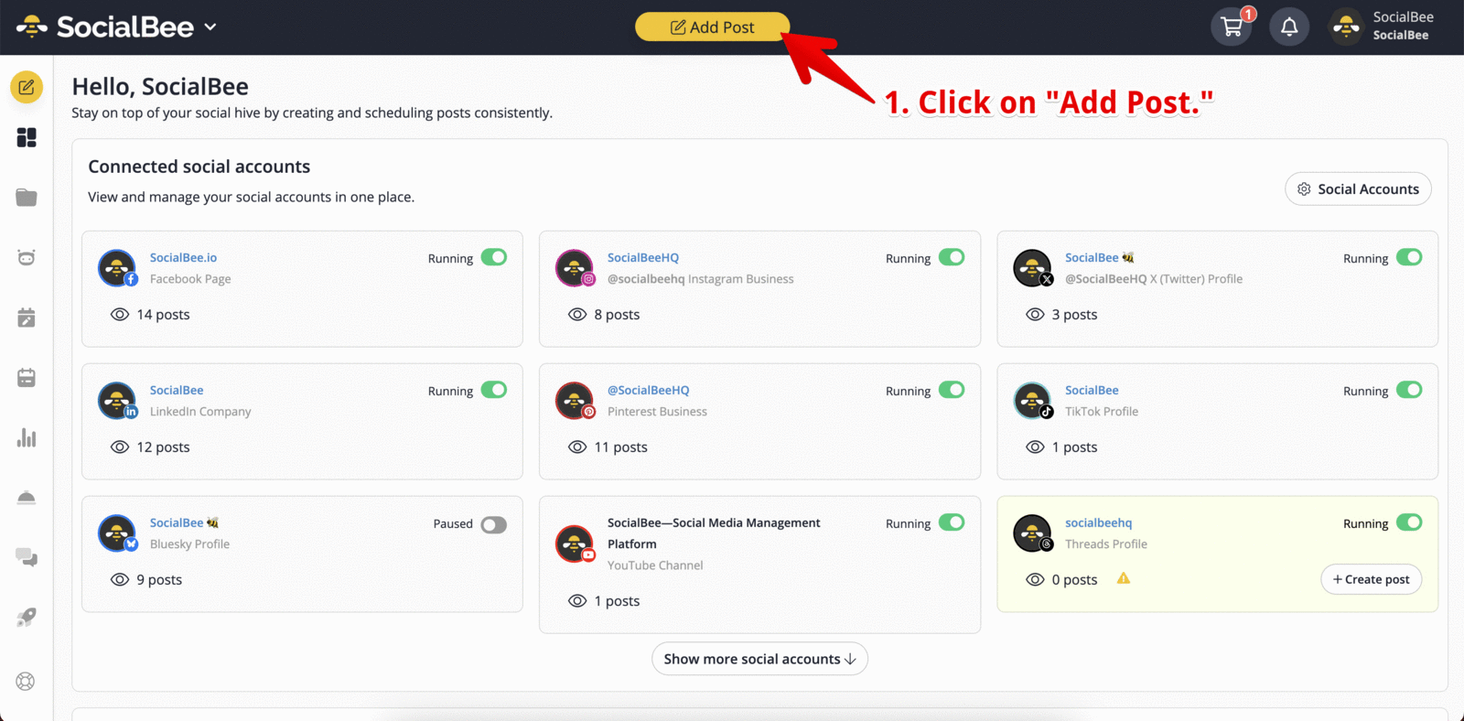The height and width of the screenshot is (721, 1464).
Task: Toggle Running switch for SocialBee.io Facebook Page
Action: pos(494,257)
